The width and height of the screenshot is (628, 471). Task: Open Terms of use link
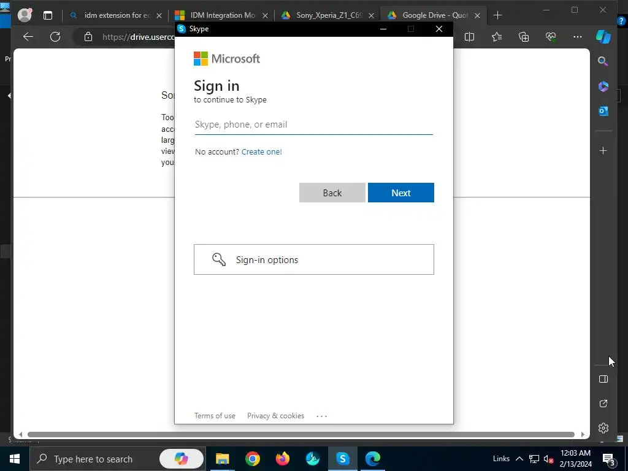[215, 416]
